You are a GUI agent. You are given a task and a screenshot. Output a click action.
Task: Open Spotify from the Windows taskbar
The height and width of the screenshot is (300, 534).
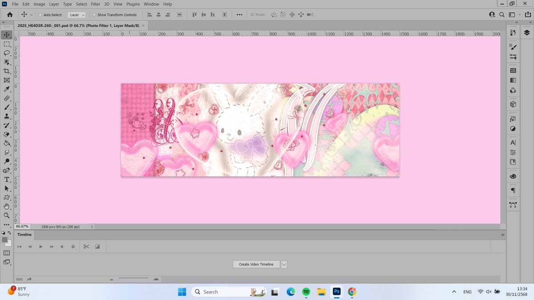(x=306, y=292)
